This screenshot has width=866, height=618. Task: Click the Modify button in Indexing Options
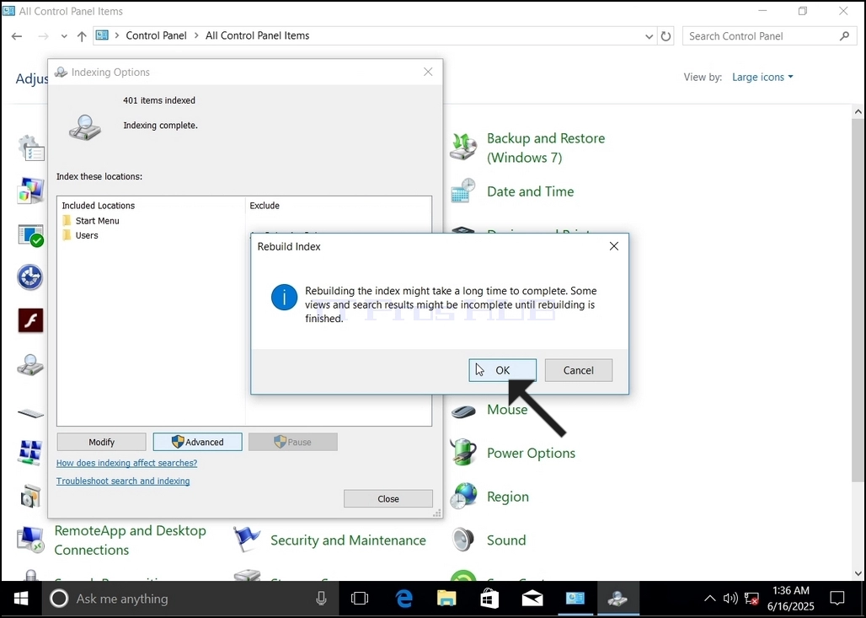tap(102, 442)
